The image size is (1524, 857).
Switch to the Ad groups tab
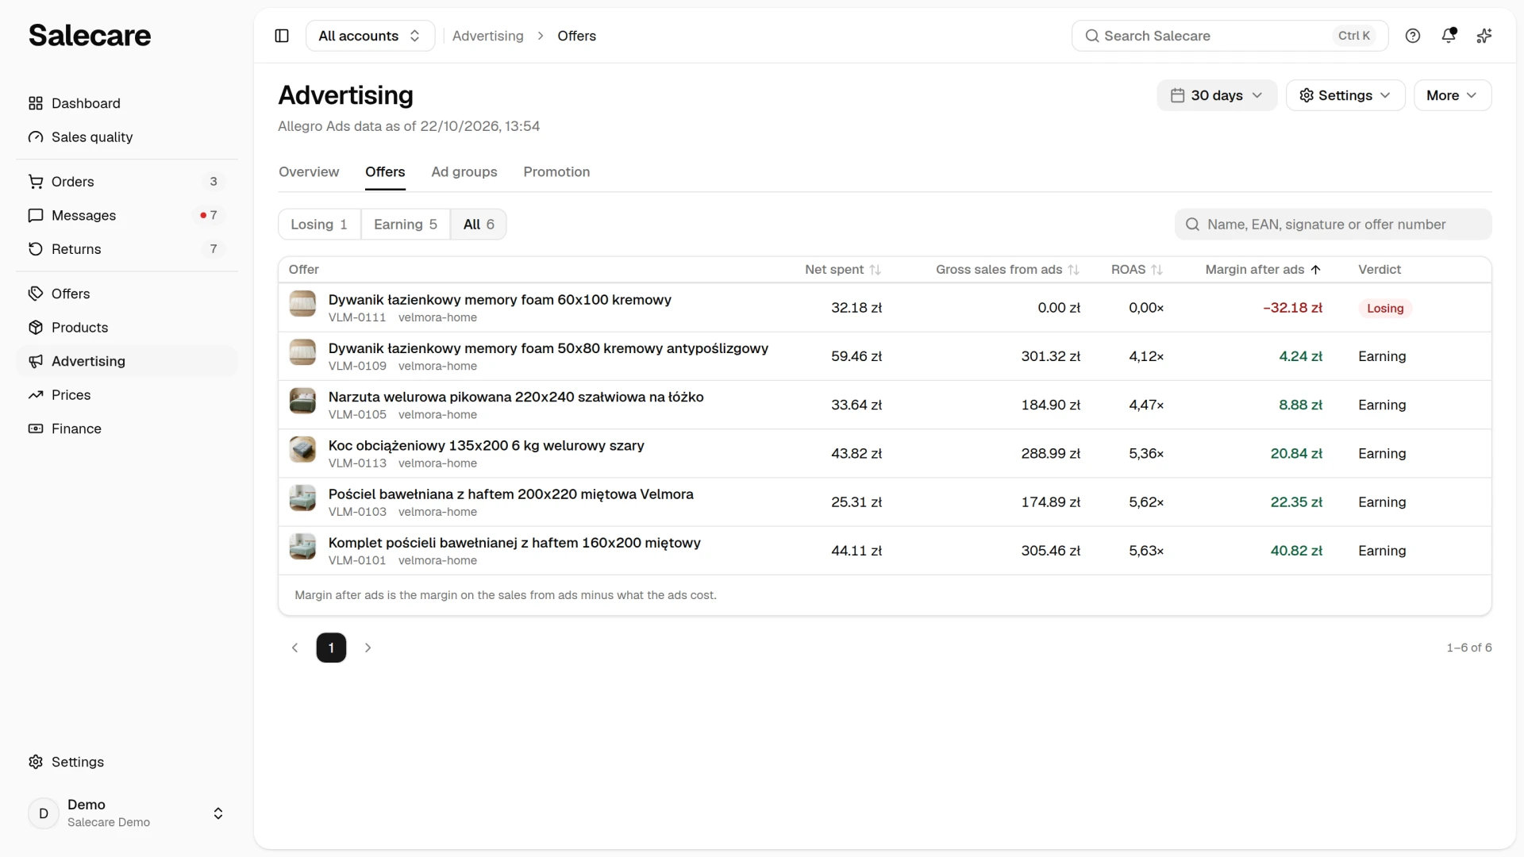pyautogui.click(x=464, y=172)
